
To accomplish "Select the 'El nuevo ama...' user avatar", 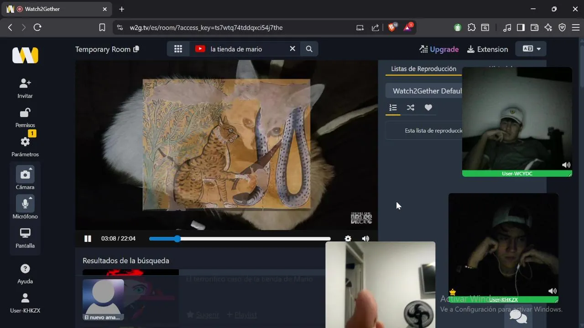I will 103,300.
